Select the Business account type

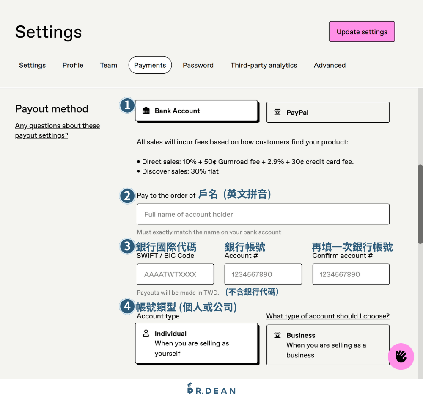click(x=328, y=345)
